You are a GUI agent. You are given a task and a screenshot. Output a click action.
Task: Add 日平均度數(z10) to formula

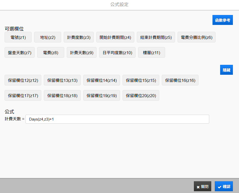pyautogui.click(x=117, y=53)
